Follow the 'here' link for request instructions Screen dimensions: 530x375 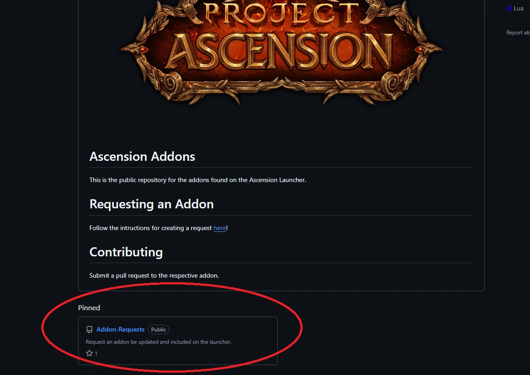(220, 228)
